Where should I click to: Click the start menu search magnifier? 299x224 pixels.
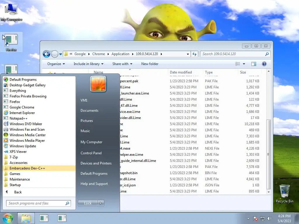[x=67, y=203]
